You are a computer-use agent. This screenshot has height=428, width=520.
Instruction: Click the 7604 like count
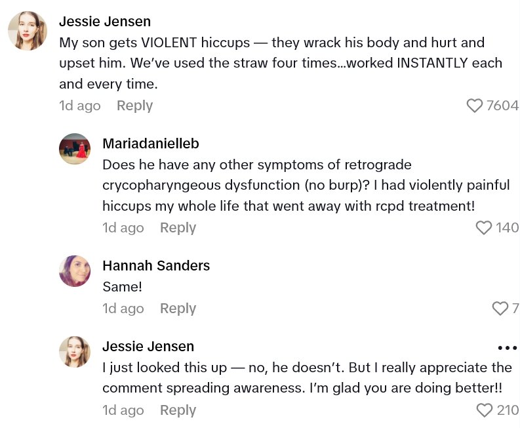[502, 106]
